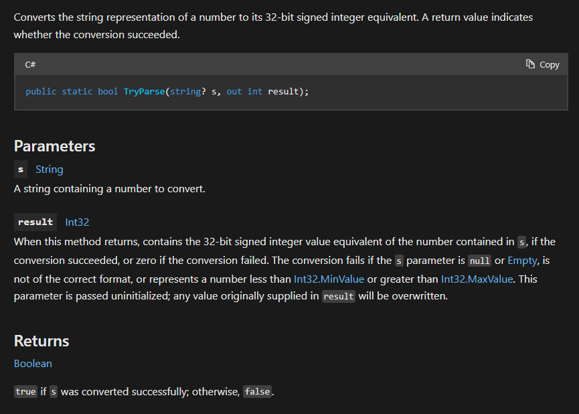Viewport: 579px width, 414px height.
Task: Click the Copy icon in the code block
Action: click(531, 64)
